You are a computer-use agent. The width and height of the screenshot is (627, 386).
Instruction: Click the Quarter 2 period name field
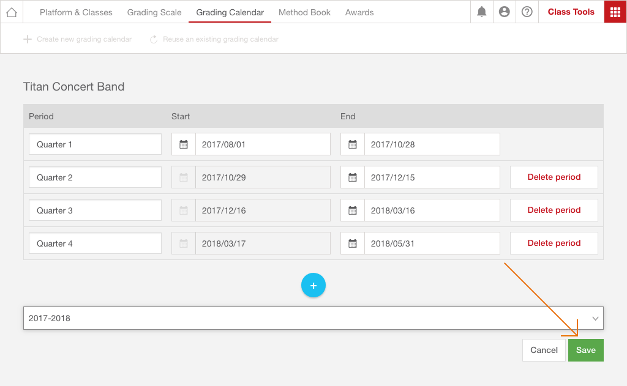95,177
